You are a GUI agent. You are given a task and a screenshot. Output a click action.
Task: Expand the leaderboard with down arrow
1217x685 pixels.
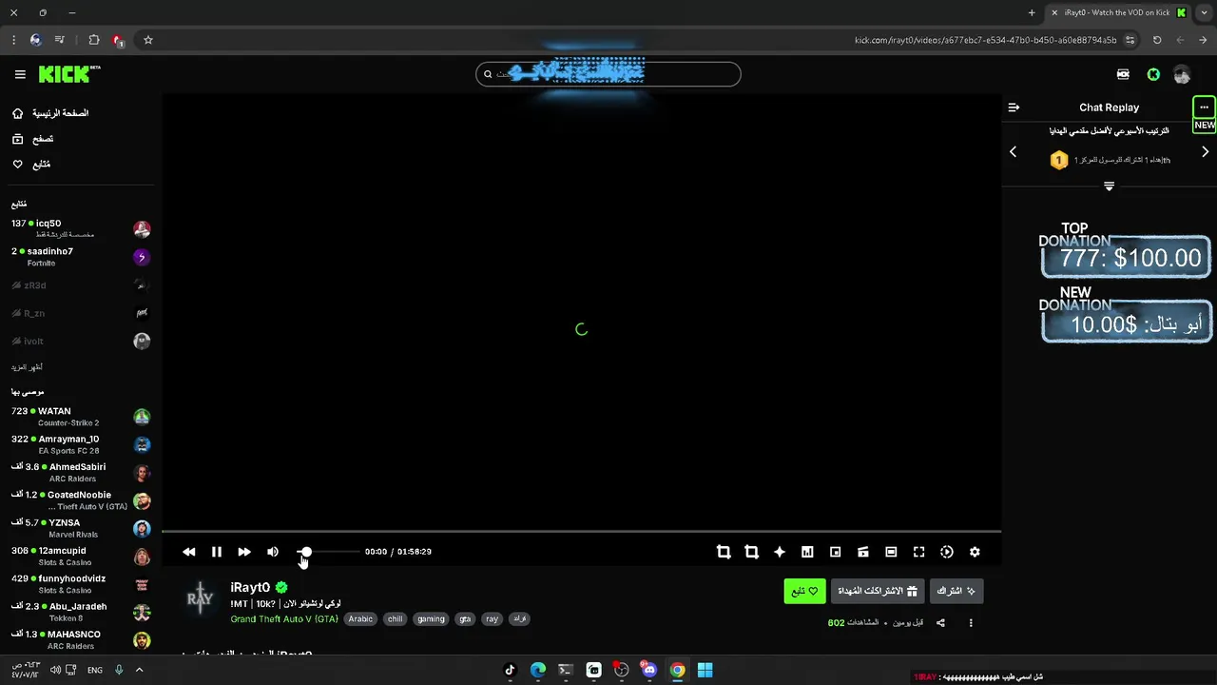click(1109, 186)
